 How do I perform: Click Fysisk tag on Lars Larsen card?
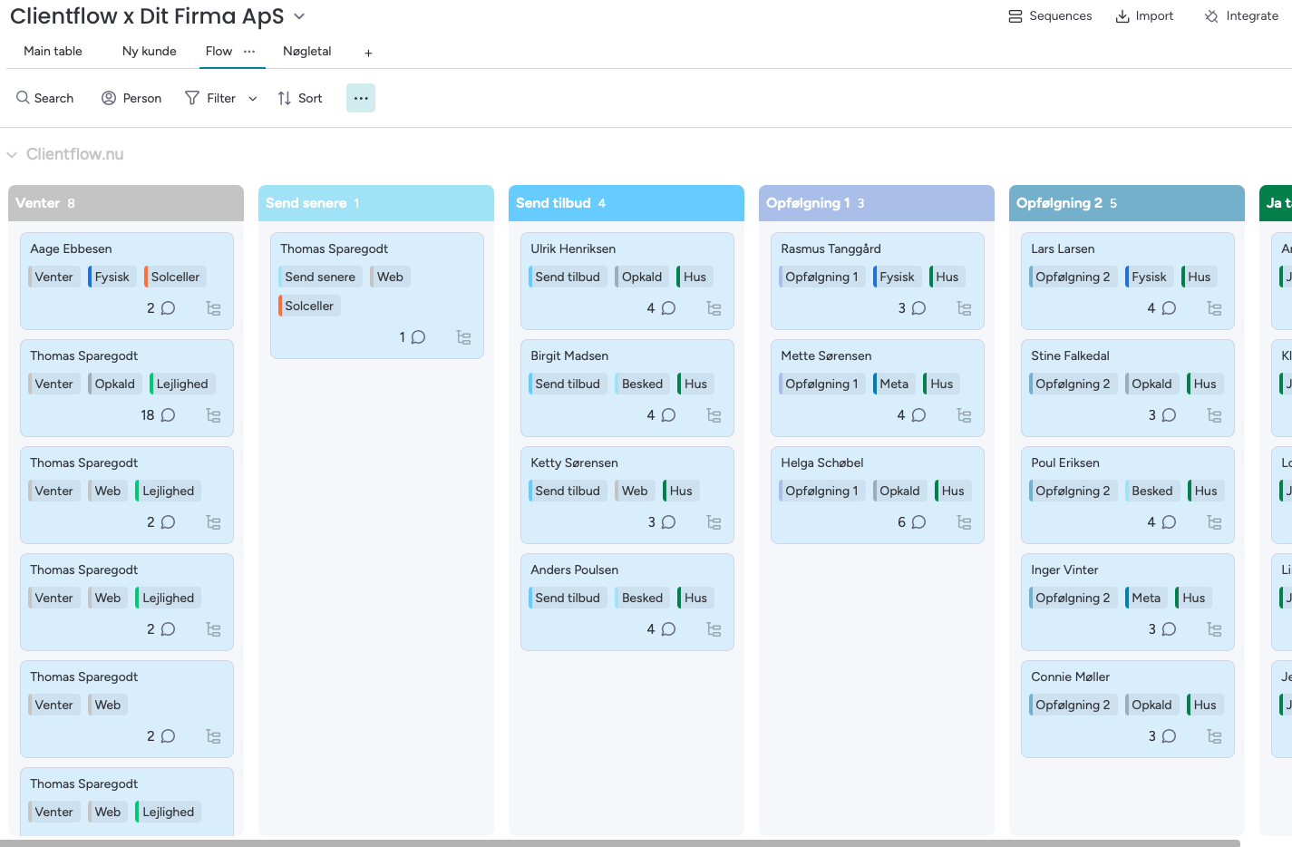pos(1149,277)
